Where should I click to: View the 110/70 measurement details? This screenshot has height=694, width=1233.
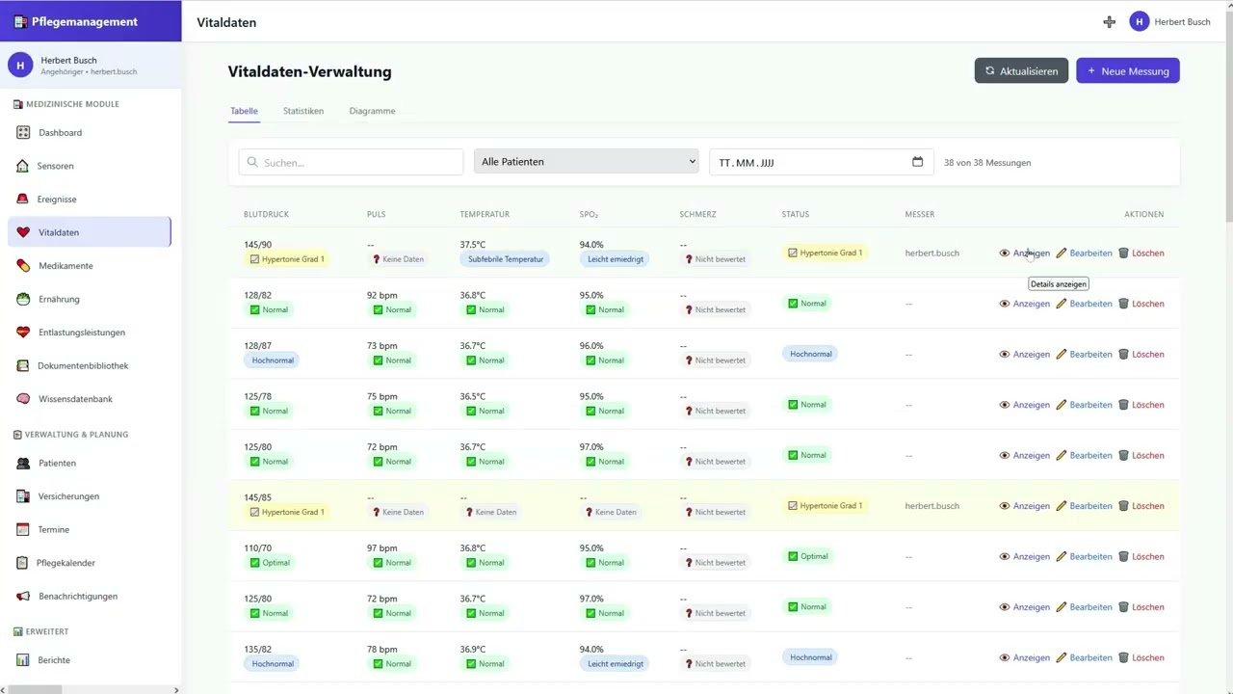(x=1024, y=557)
